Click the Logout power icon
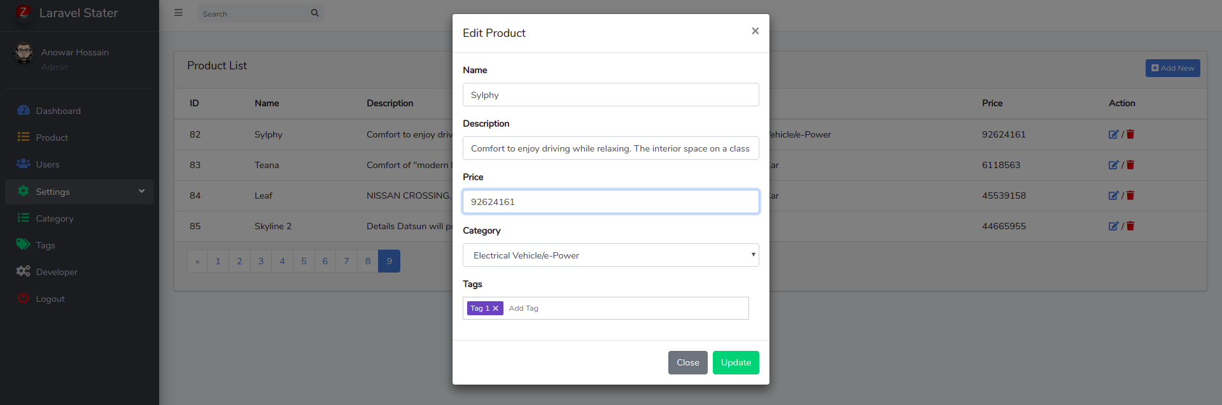This screenshot has height=405, width=1222. (x=24, y=298)
